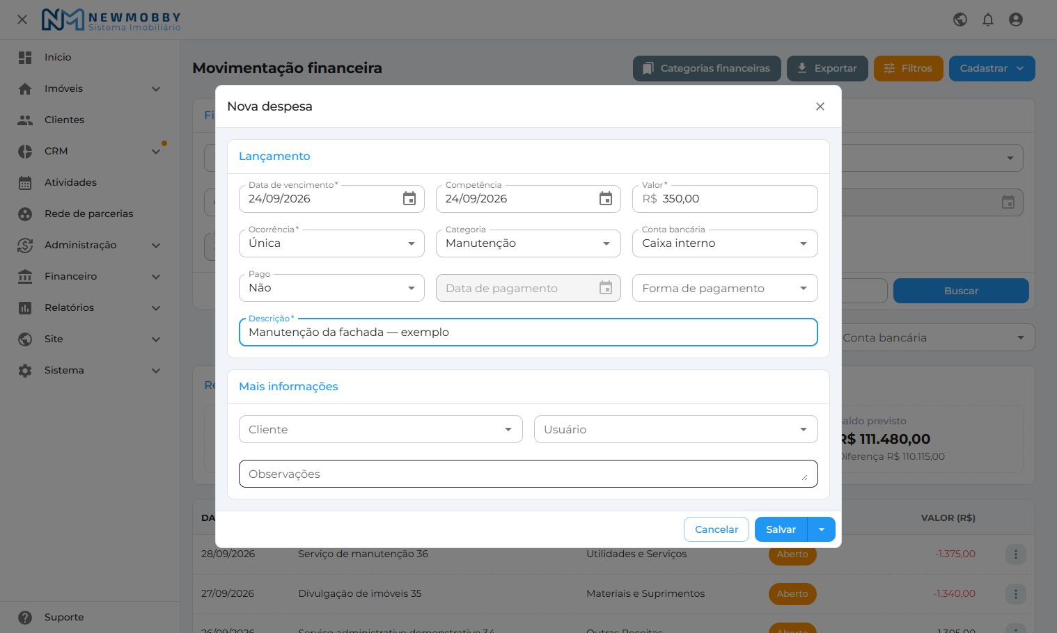This screenshot has width=1057, height=633.
Task: Click the language globe icon
Action: [x=960, y=19]
